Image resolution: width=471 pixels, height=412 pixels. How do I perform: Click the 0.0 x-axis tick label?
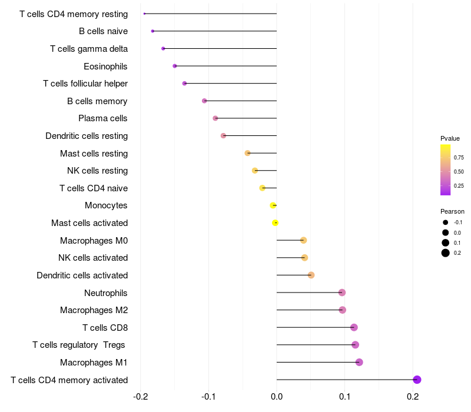[x=277, y=397]
